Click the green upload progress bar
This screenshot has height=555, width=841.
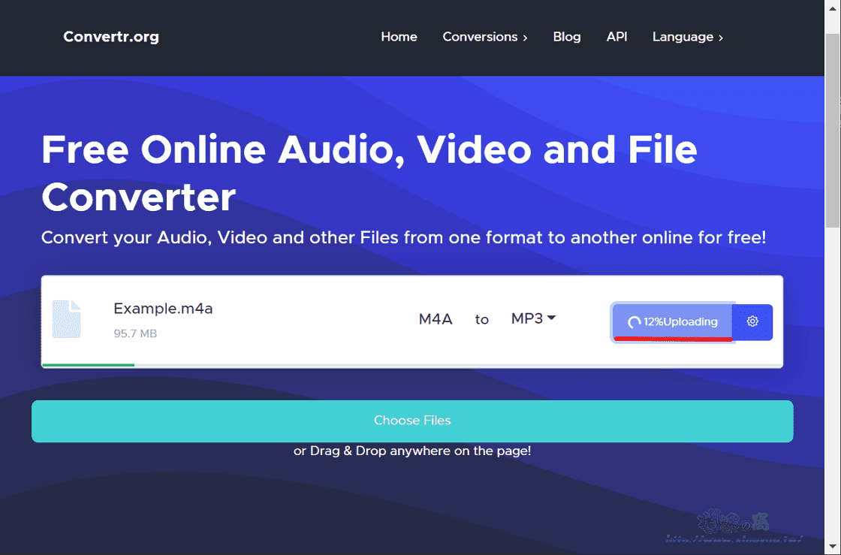[88, 365]
